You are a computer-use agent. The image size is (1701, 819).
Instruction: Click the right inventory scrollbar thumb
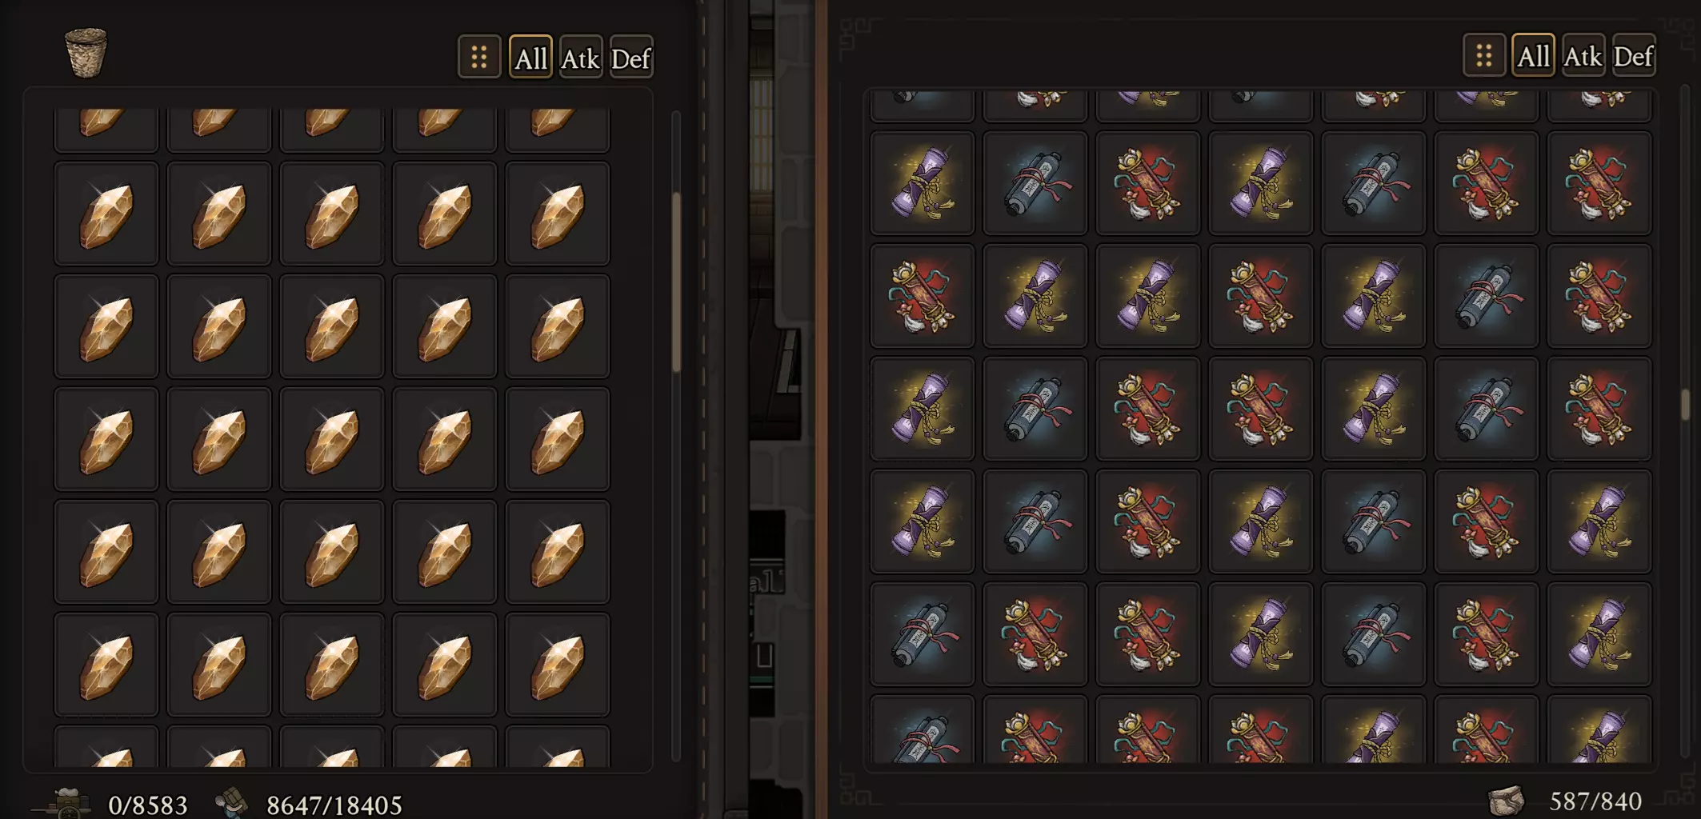(x=1686, y=405)
